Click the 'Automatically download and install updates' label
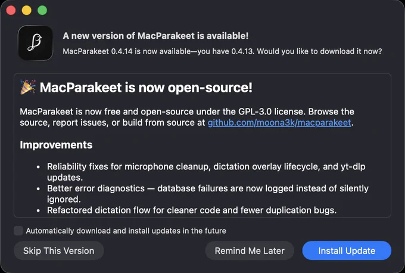 point(126,231)
